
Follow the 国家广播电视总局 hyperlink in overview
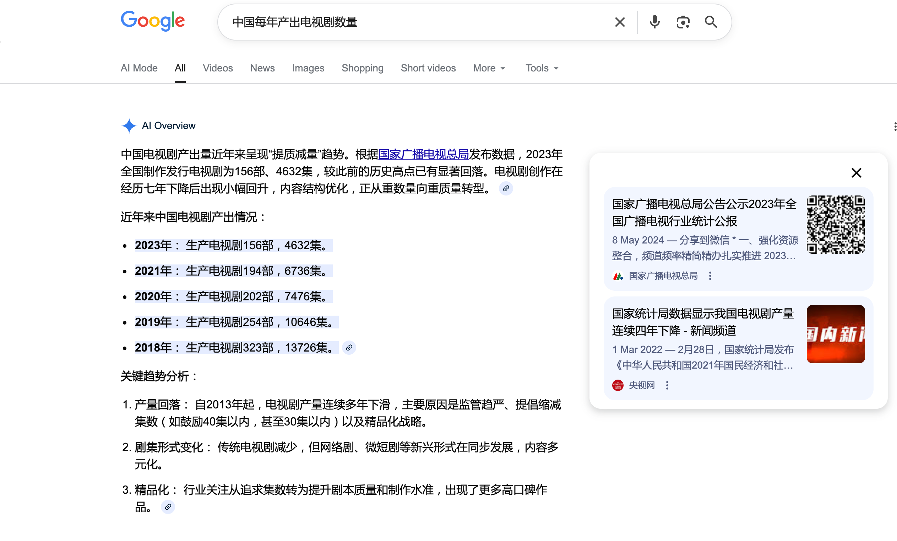[423, 154]
